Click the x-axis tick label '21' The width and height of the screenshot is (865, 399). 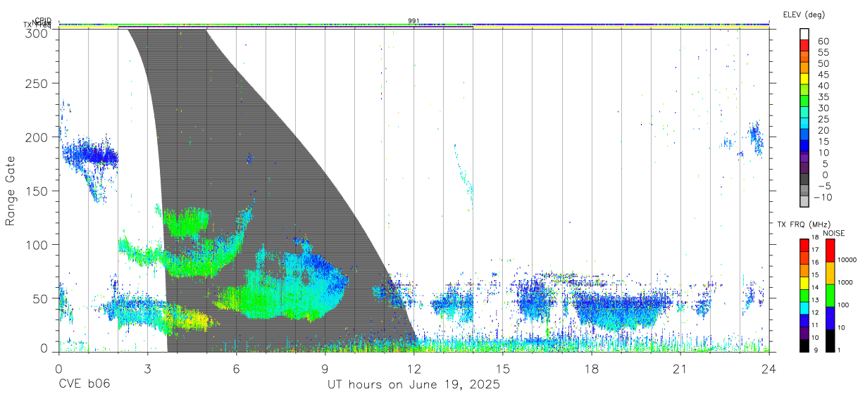click(680, 369)
